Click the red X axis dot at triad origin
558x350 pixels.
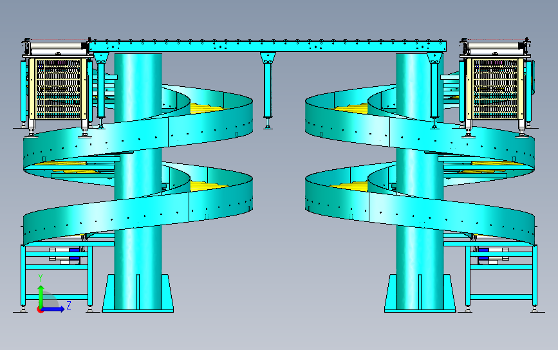[39, 310]
